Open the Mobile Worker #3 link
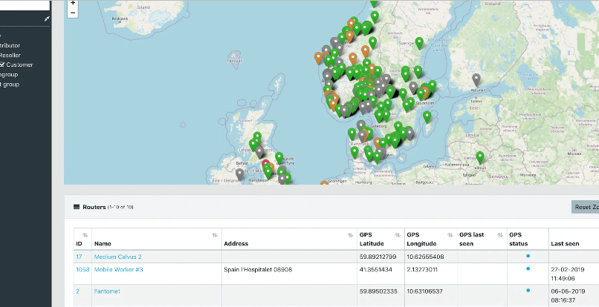The height and width of the screenshot is (307, 599). click(x=118, y=270)
